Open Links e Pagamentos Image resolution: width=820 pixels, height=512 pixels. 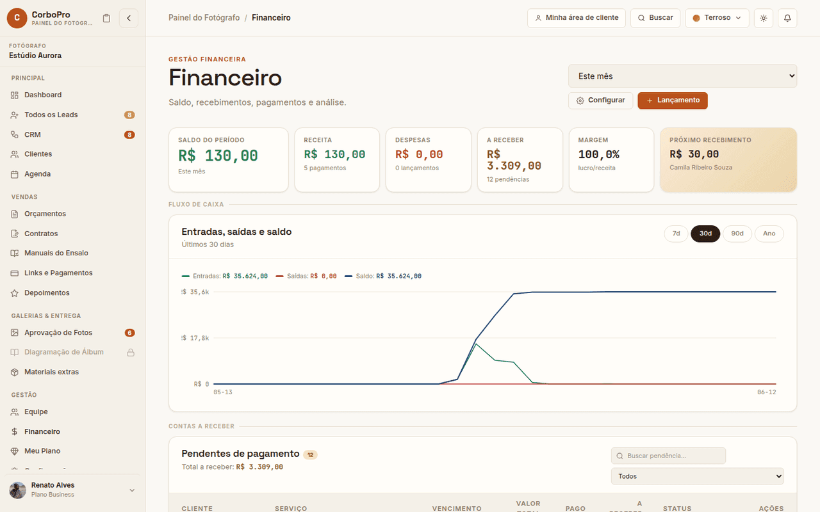(72, 273)
